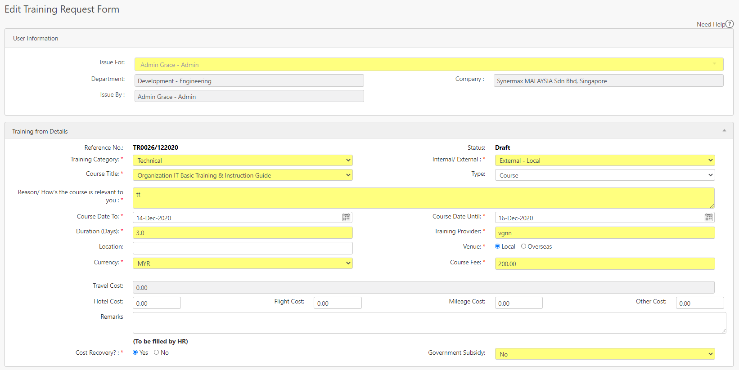This screenshot has height=370, width=739.
Task: Click the (To be filled by HR) text
Action: 160,341
